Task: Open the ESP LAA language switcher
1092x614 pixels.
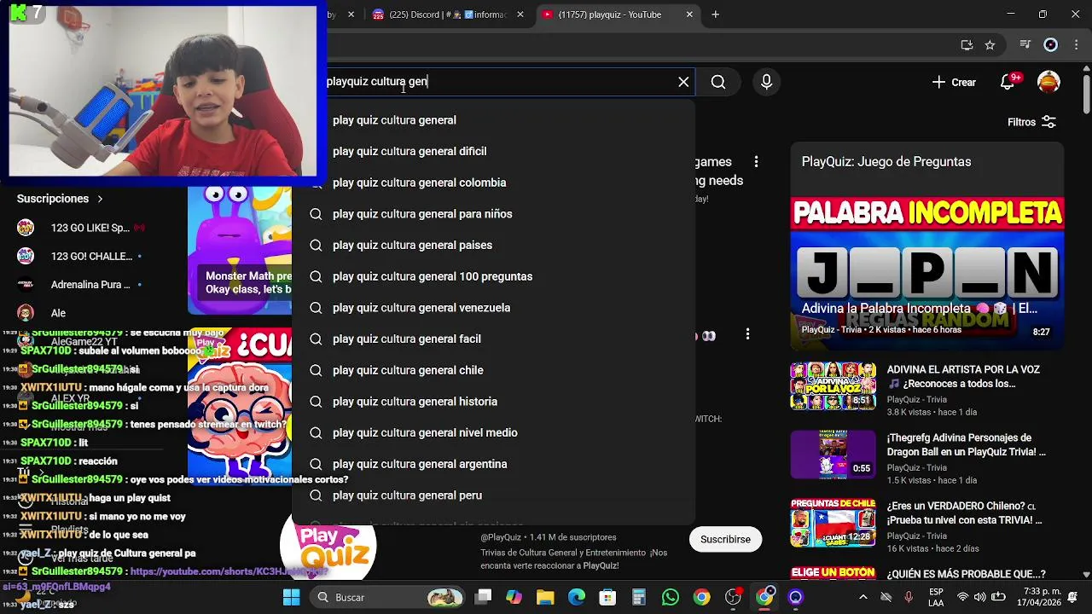Action: coord(936,597)
